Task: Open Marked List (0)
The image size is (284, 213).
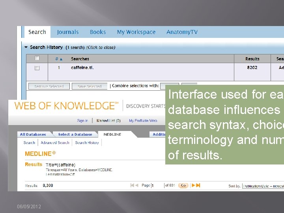Action: [x=108, y=121]
